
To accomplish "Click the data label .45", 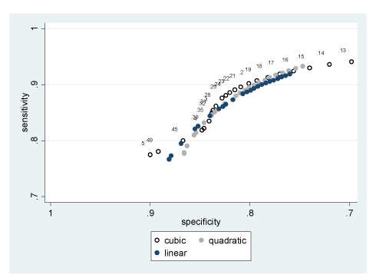I will [x=174, y=129].
